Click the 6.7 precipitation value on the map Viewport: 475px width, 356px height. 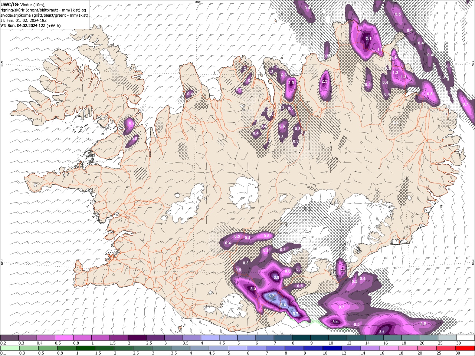pos(271,296)
